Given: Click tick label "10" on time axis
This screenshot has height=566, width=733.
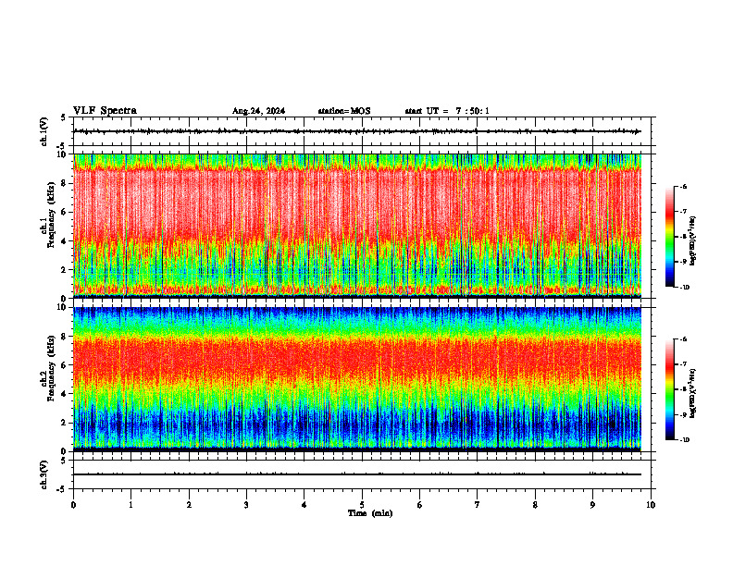Looking at the screenshot, I should point(651,505).
